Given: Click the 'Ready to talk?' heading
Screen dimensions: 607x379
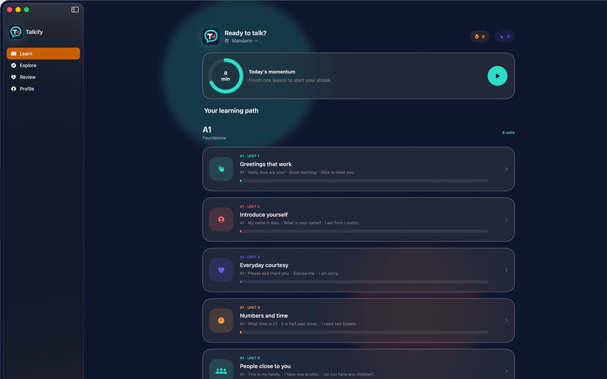Looking at the screenshot, I should point(245,33).
